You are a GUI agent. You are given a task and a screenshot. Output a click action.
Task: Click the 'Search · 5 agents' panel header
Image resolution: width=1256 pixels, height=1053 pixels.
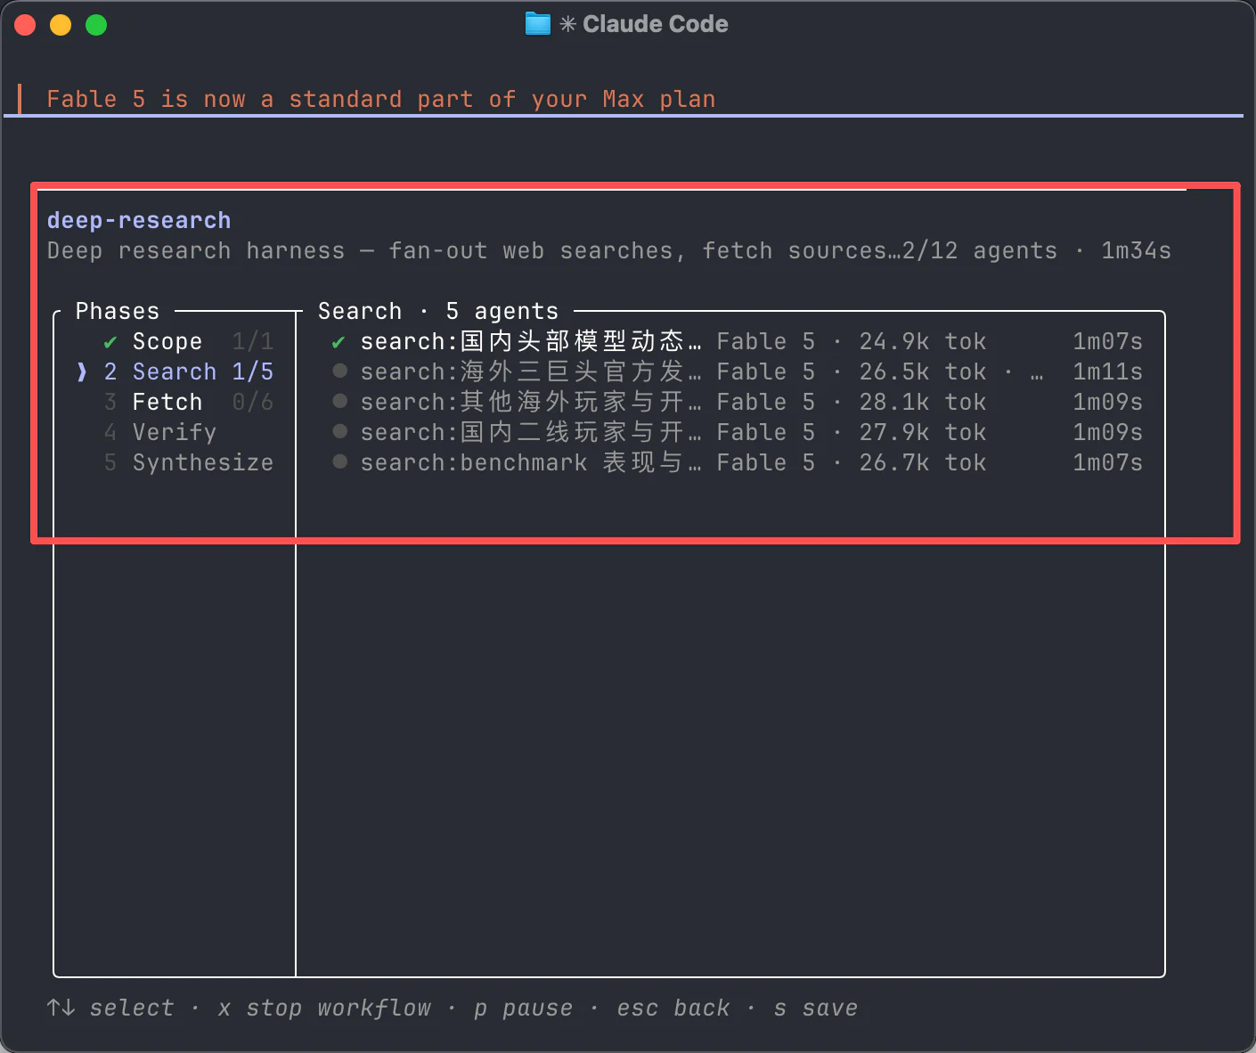click(438, 311)
